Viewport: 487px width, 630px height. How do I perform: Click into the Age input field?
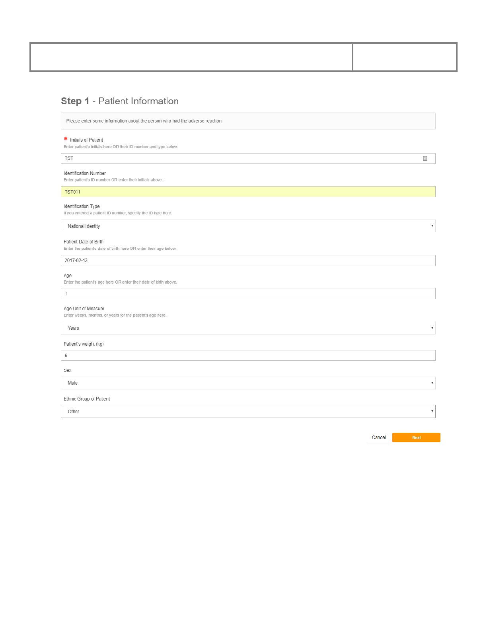coord(248,294)
